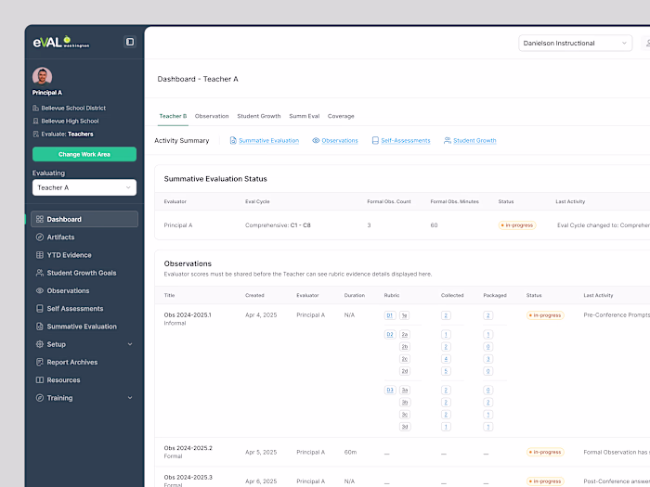Select the Teacher tab

(173, 116)
